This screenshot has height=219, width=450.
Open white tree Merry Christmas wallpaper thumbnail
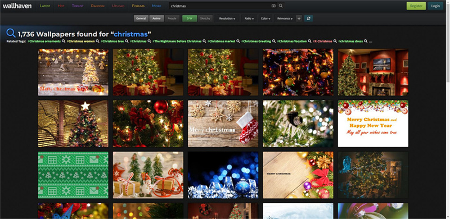[x=73, y=72]
